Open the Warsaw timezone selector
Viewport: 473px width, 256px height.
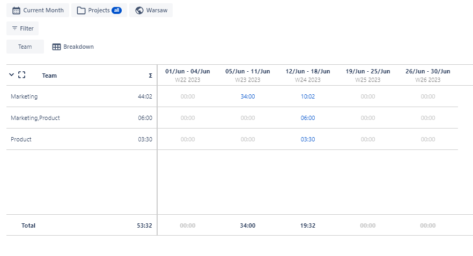pos(151,11)
